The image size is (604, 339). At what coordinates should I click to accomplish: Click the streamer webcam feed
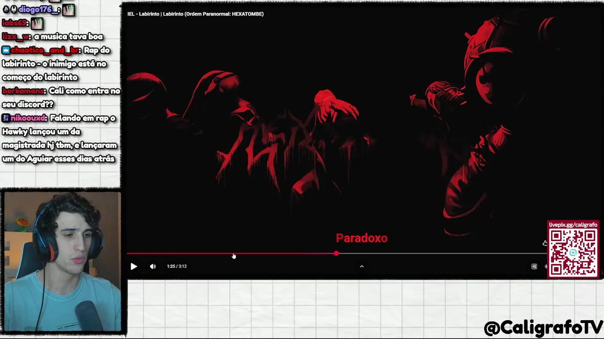point(62,261)
